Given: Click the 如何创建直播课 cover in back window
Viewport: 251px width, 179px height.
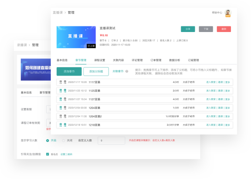Looking at the screenshot, I should 36,70.
